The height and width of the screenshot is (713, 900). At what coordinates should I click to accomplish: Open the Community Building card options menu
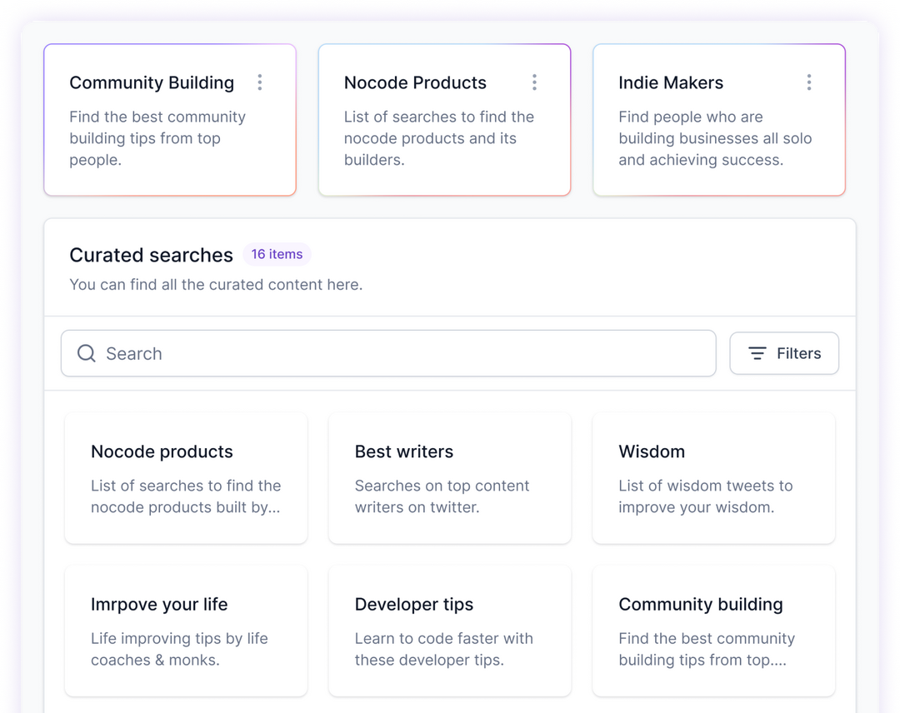260,82
